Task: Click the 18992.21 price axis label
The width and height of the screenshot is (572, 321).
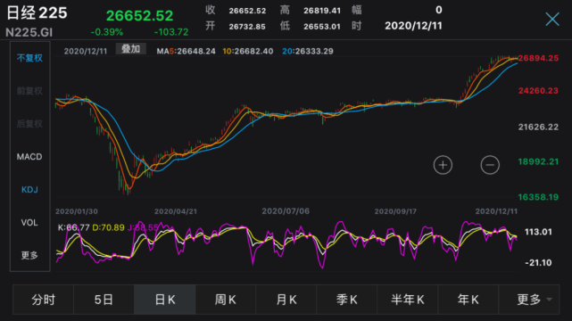Action: pos(538,161)
